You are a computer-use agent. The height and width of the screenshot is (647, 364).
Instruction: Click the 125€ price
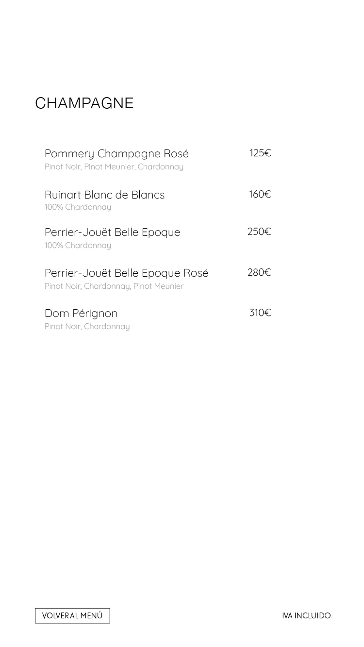[260, 153]
